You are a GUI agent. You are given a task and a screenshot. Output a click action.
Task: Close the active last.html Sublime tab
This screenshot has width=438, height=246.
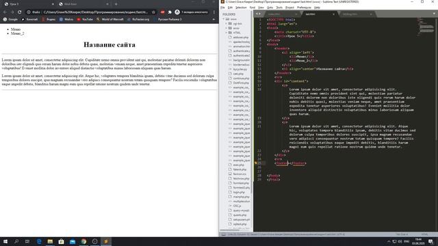click(x=333, y=14)
